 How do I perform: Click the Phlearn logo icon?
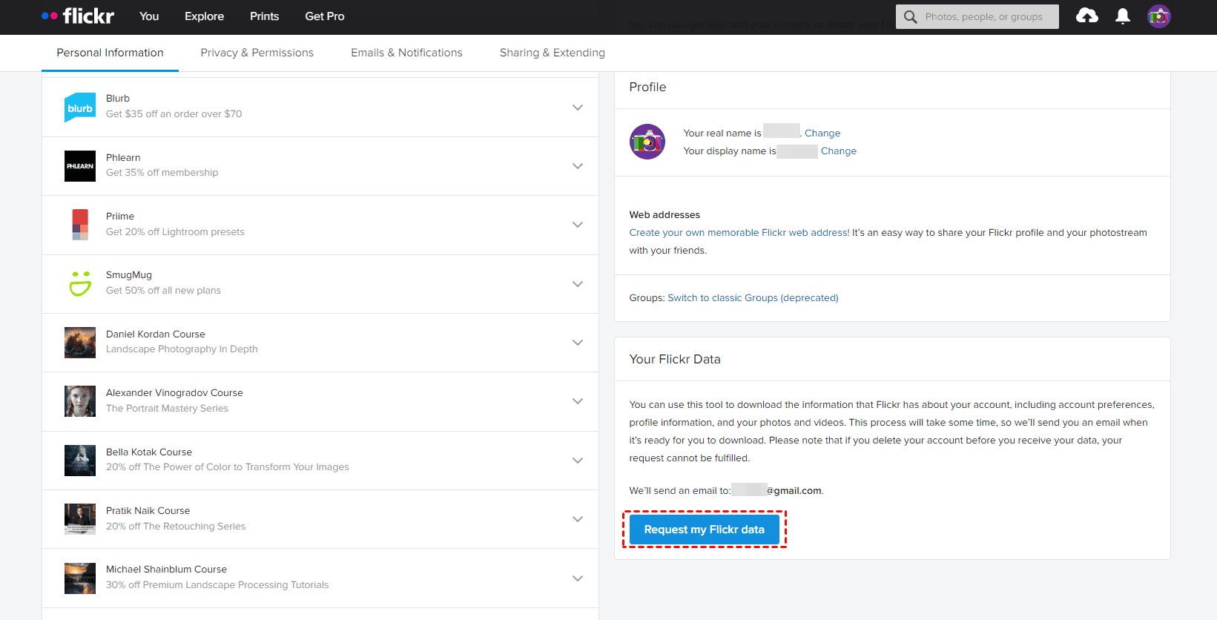[x=80, y=166]
